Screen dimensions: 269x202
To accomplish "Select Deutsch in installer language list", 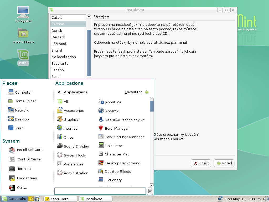I will tap(68, 37).
